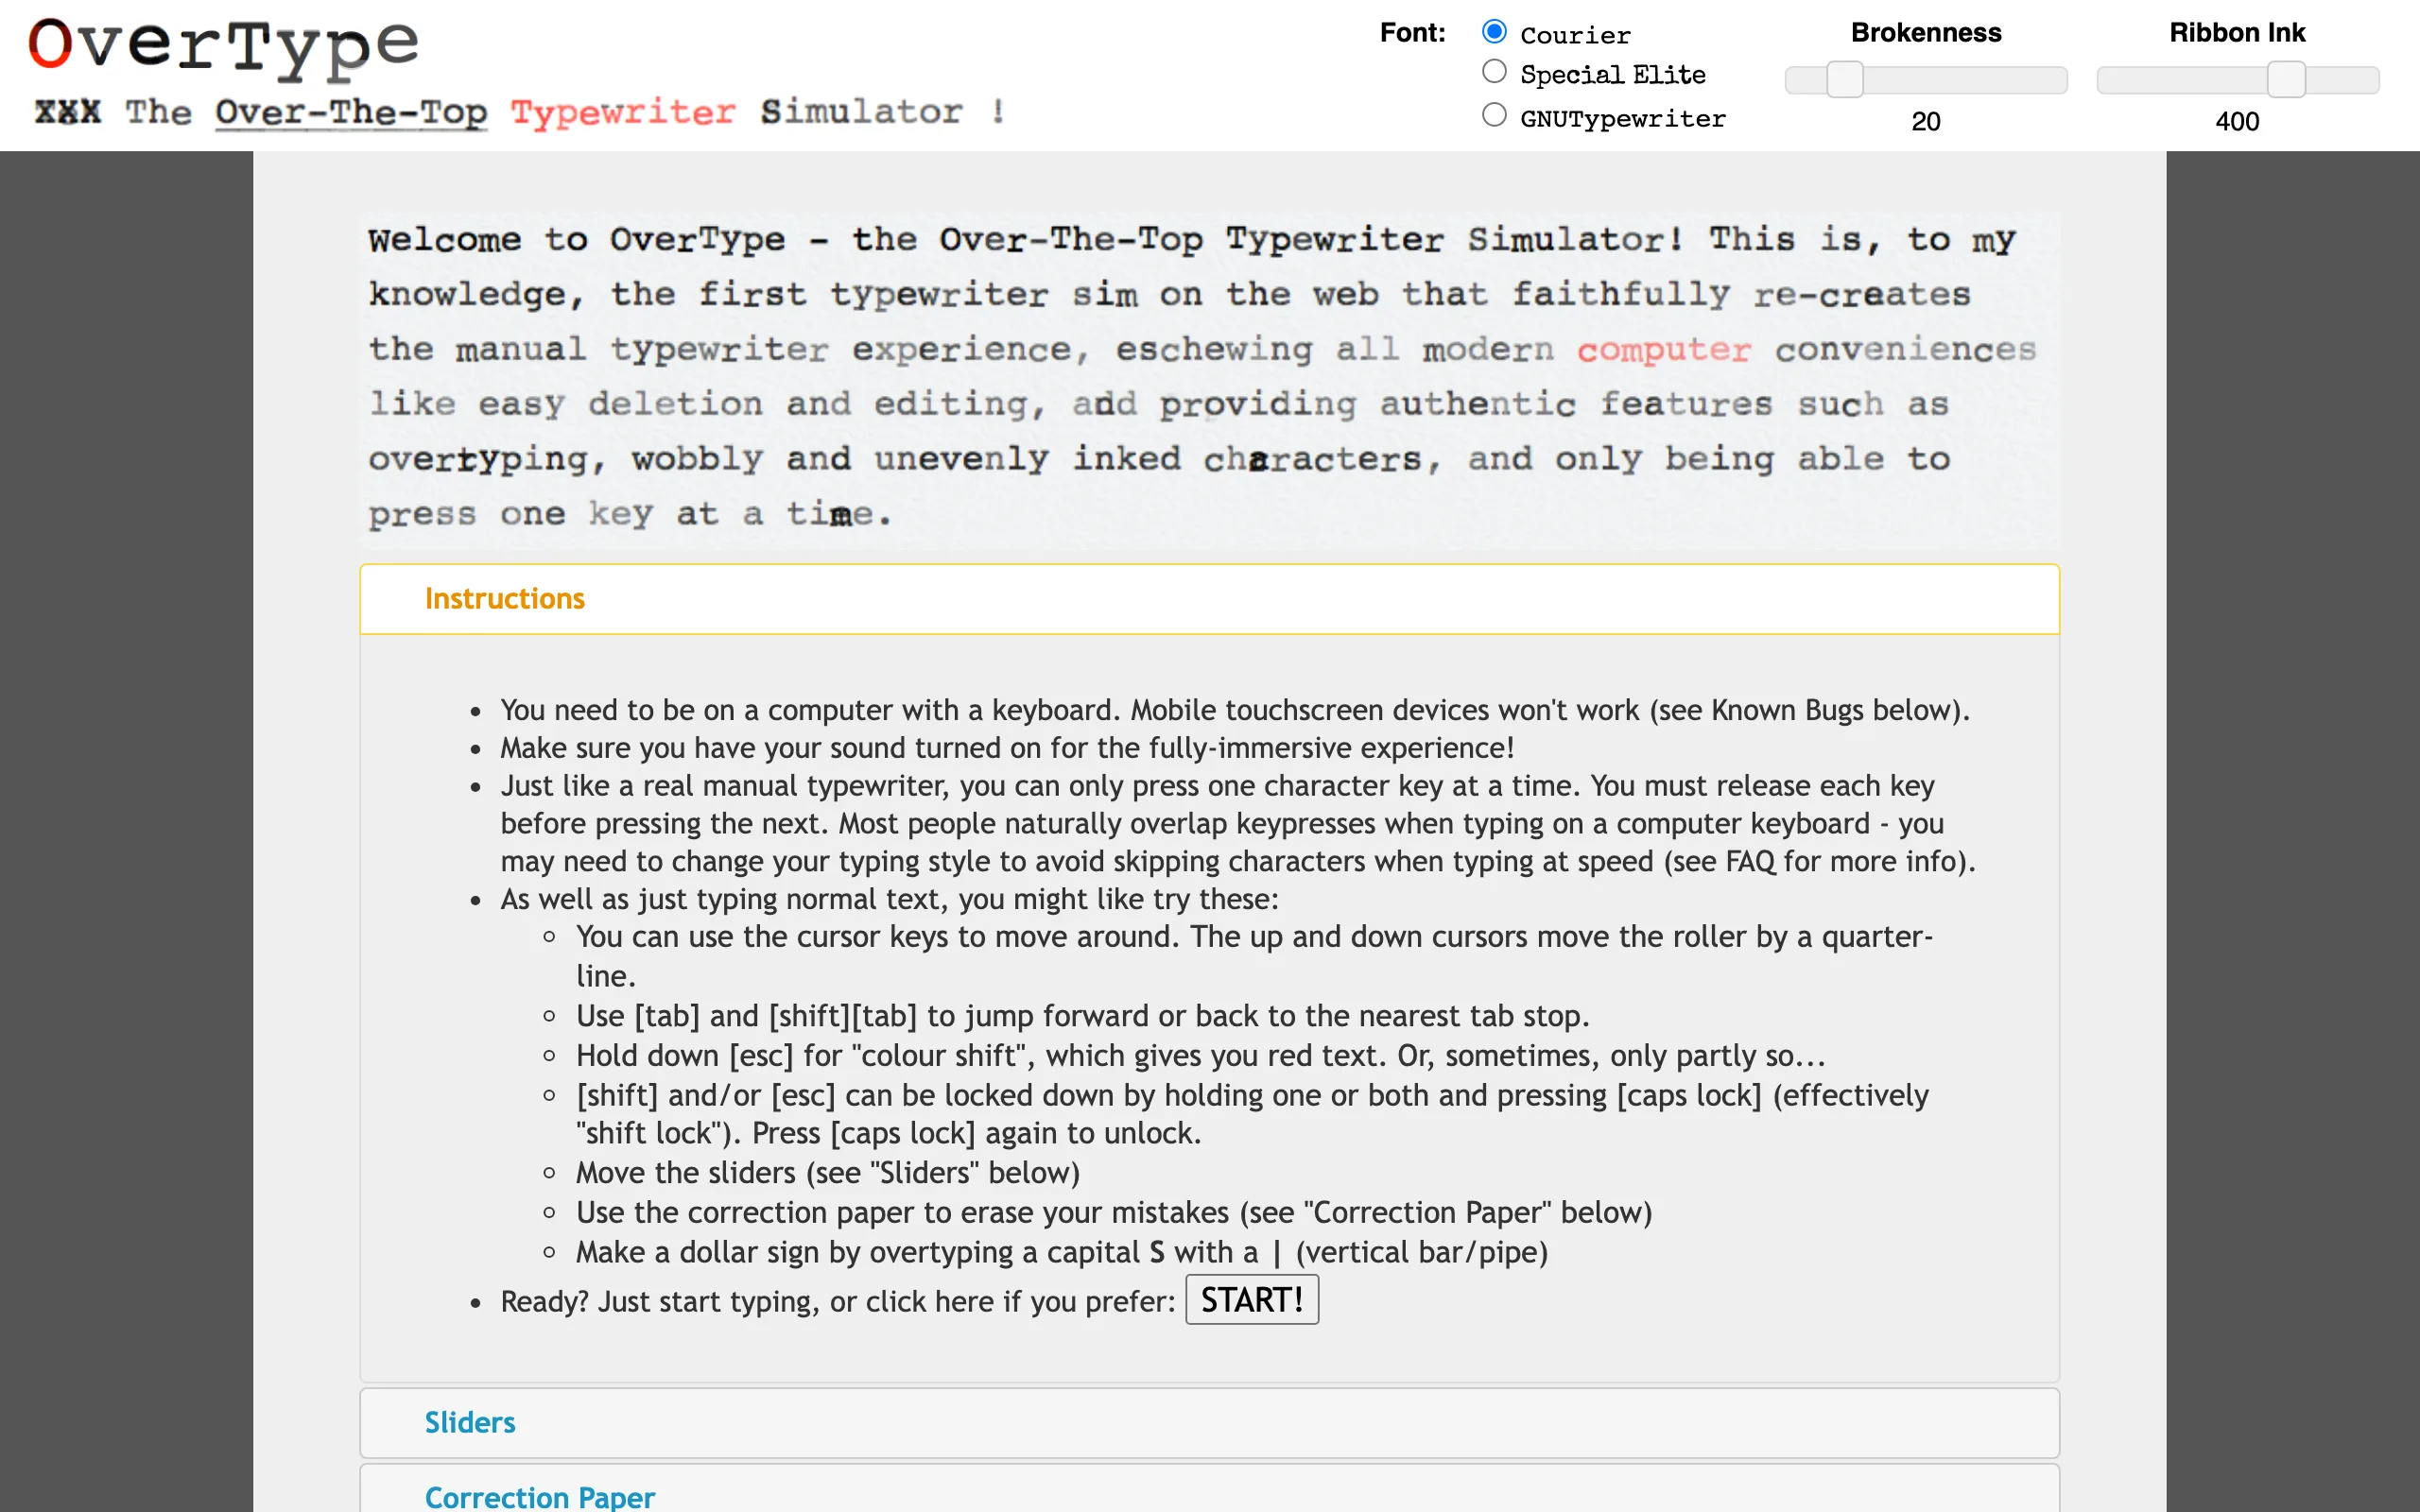Click the 'Use the correction paper' instruction line
The height and width of the screenshot is (1512, 2420).
[x=1113, y=1213]
